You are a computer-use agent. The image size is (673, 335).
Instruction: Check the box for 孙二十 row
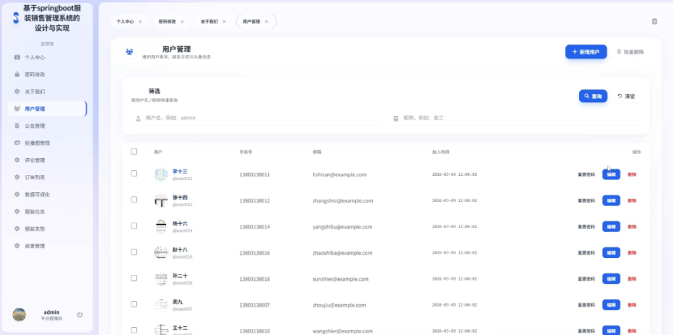(x=134, y=278)
